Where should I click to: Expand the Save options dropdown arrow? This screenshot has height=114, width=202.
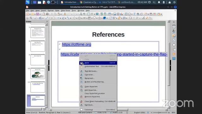pyautogui.click(x=40, y=14)
